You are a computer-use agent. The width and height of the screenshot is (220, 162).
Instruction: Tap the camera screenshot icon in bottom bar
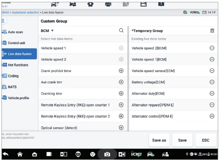(x=107, y=154)
